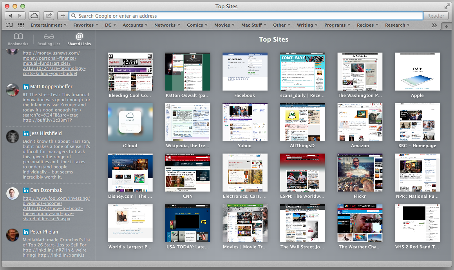Open the Facebook top site thumbnail
This screenshot has width=454, height=270.
245,71
